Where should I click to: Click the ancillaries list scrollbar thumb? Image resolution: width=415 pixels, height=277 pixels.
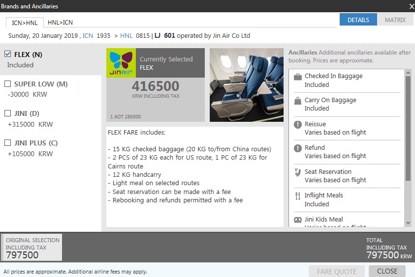(408, 128)
